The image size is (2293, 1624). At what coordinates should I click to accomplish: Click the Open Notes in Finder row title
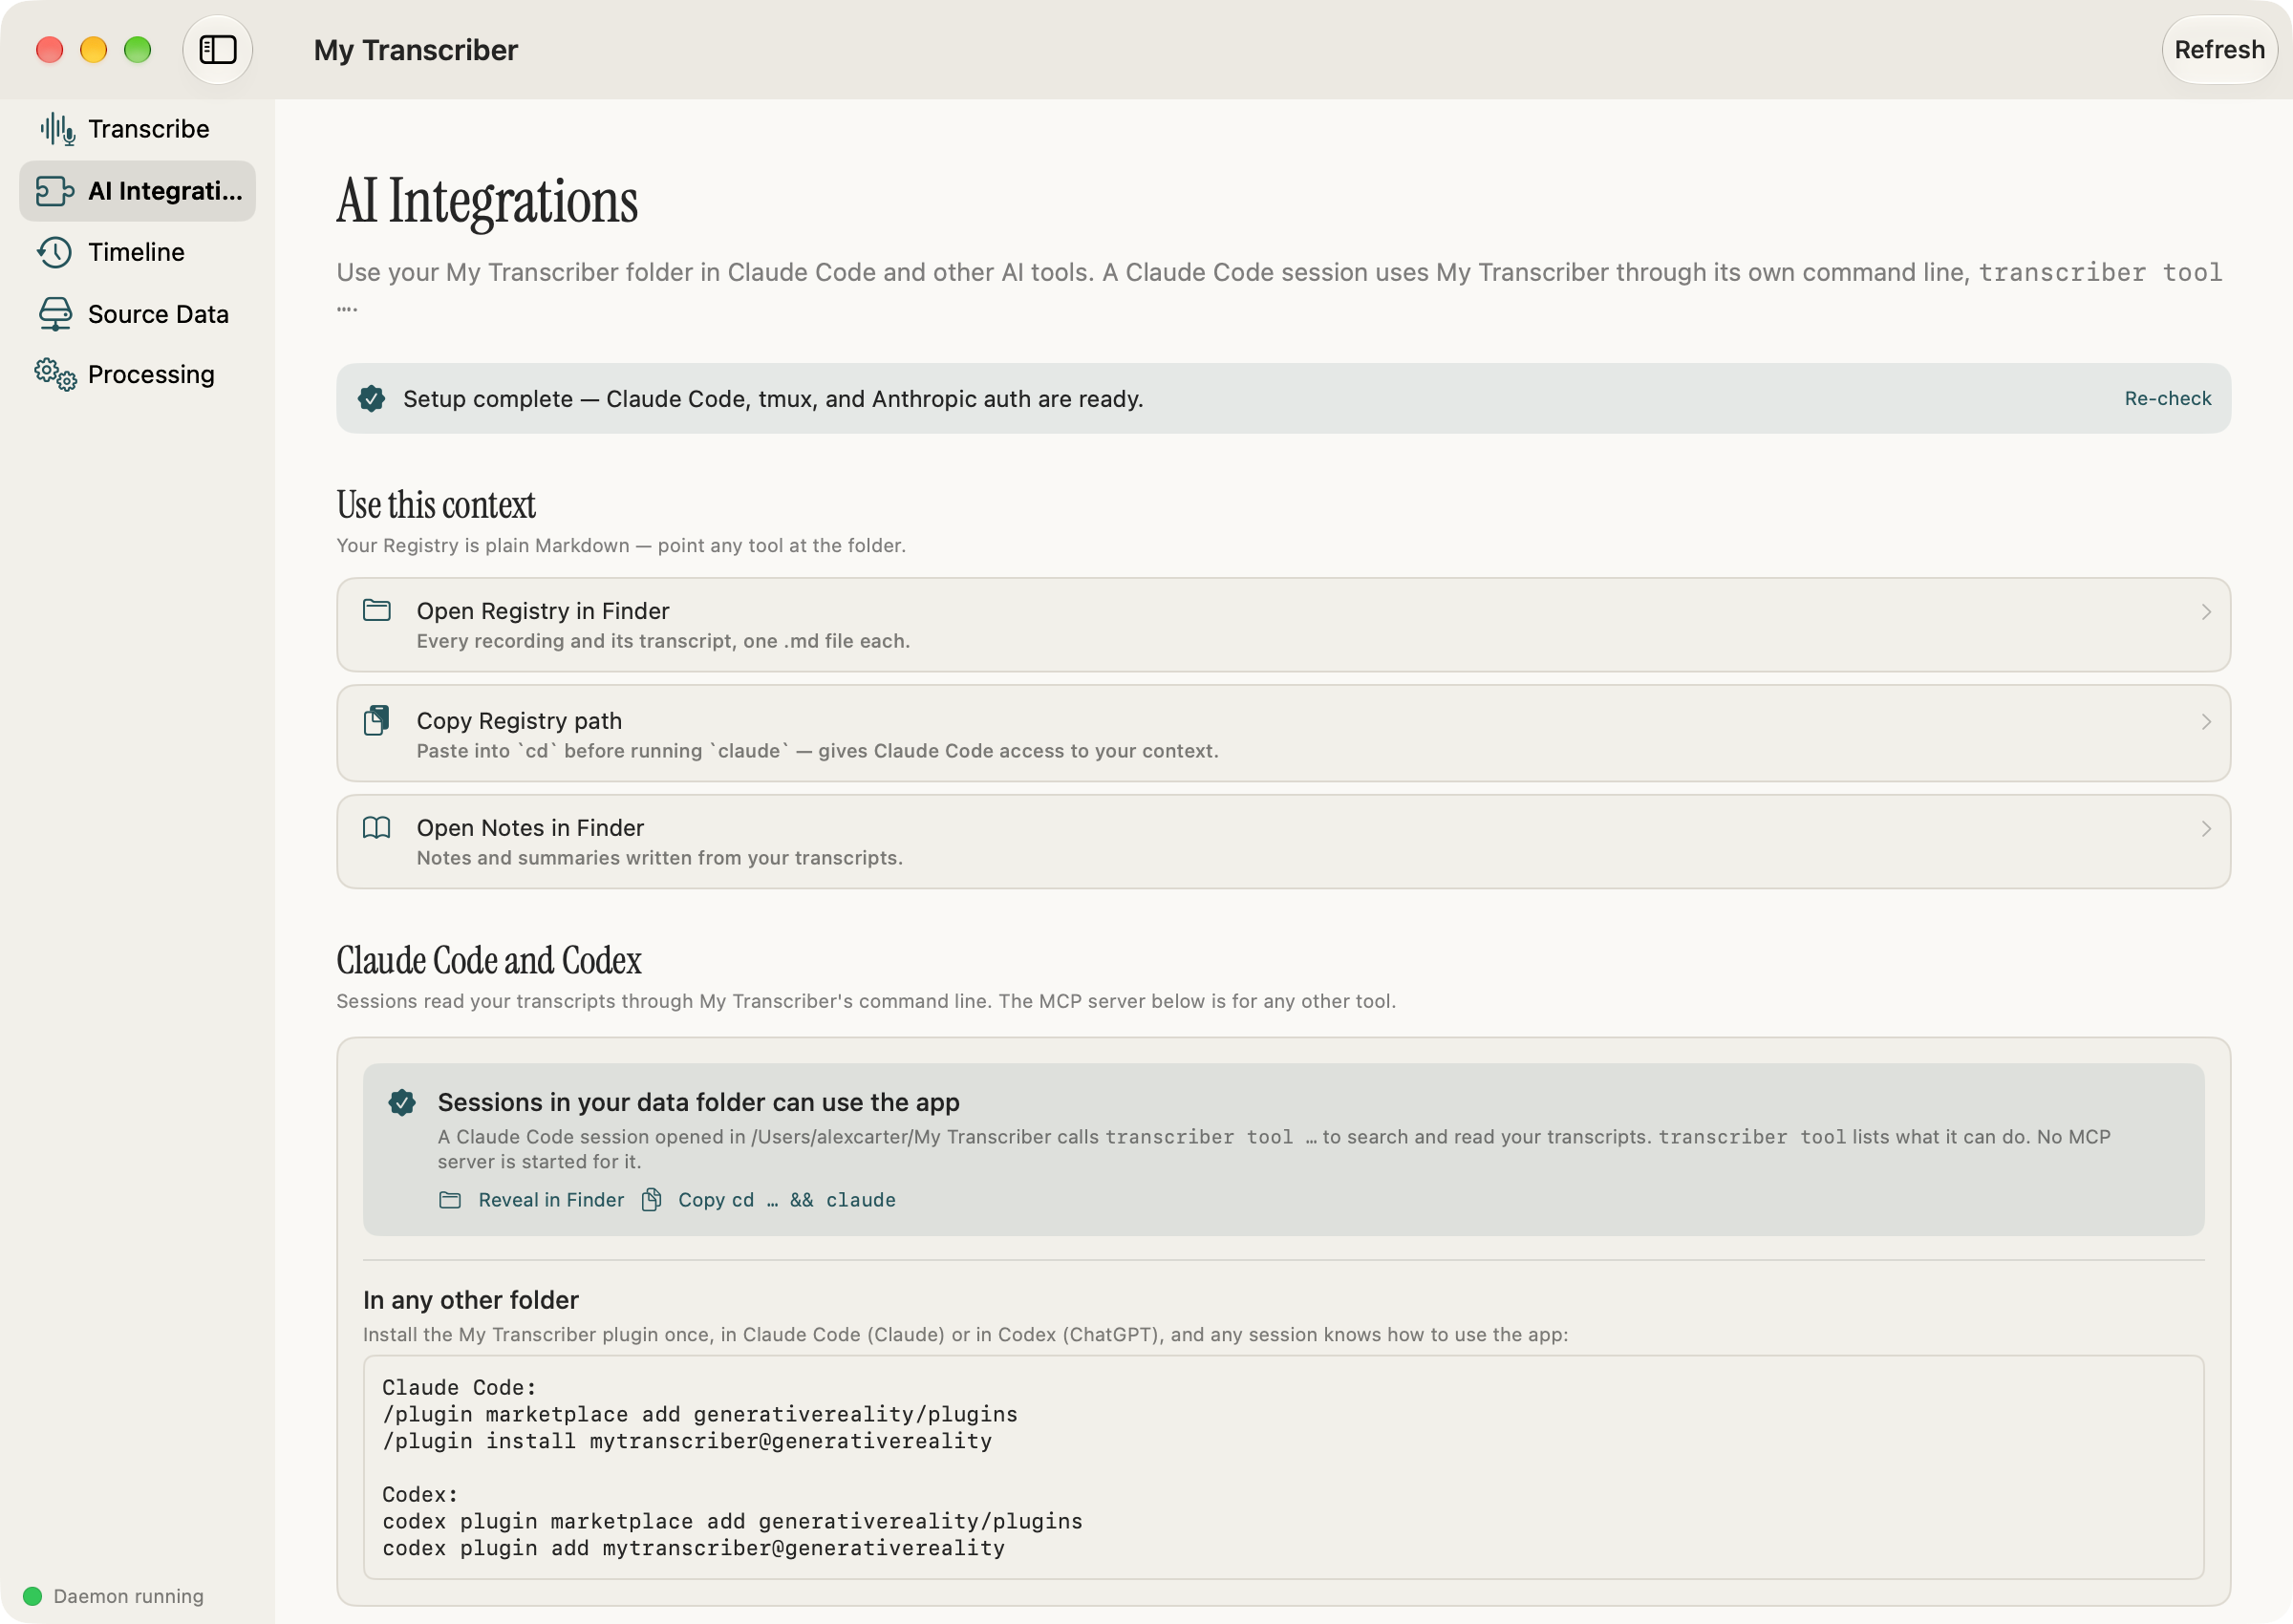[530, 827]
